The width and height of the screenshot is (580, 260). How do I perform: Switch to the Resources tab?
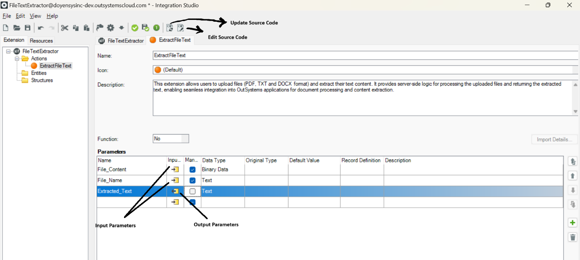coord(41,41)
